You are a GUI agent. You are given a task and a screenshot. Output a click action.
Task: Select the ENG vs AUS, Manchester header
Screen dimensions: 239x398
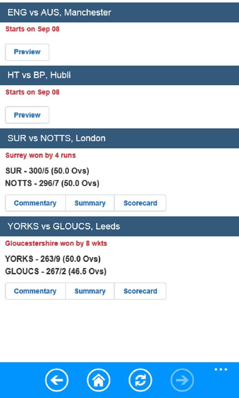point(119,12)
